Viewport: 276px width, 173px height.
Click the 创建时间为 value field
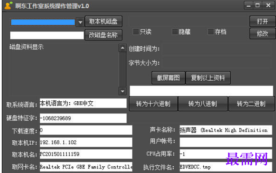tap(216, 49)
